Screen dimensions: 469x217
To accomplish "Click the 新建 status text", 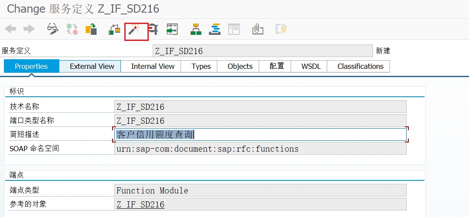I will point(383,51).
